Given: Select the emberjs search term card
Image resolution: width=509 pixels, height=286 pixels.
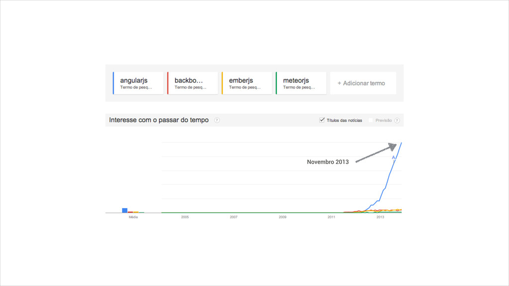Looking at the screenshot, I should pyautogui.click(x=247, y=83).
